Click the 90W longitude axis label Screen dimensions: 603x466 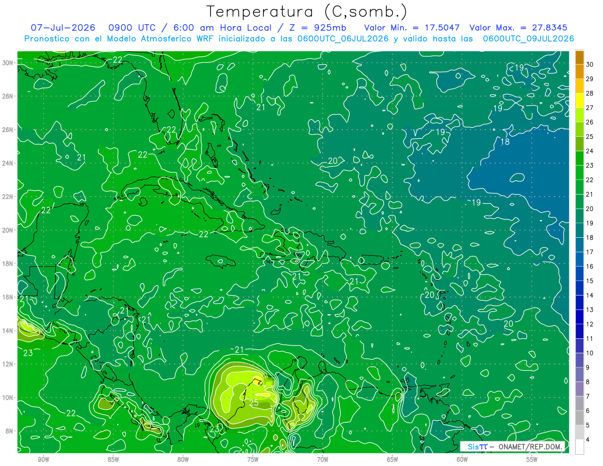(x=43, y=459)
